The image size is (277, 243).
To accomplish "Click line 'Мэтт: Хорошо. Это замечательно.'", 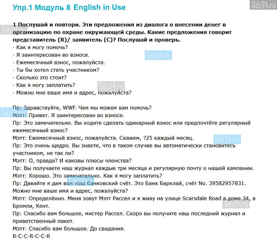I will [x=88, y=176].
